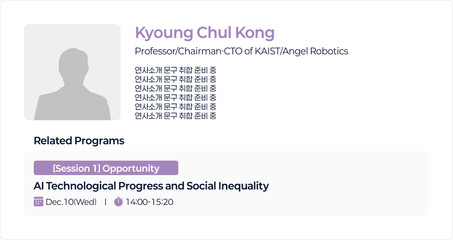This screenshot has height=240, width=453.
Task: Click the last Korean speaker intro line
Action: [175, 115]
